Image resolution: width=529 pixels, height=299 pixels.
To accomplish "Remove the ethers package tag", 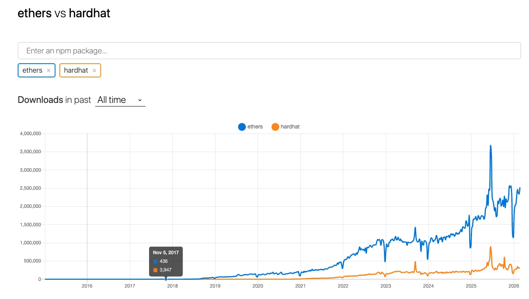I will coord(48,70).
